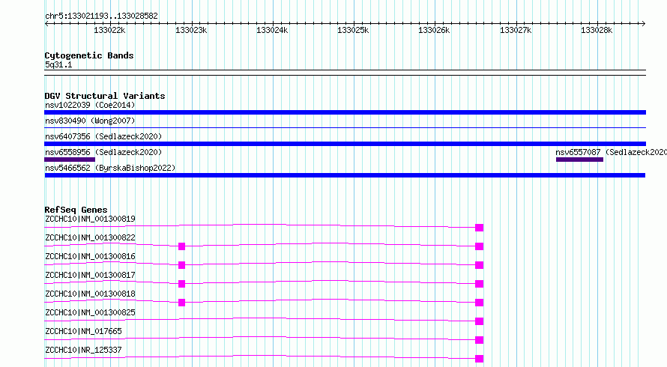The height and width of the screenshot is (367, 667).
Task: Click the chr5:133021193..133028582 coordinate label
Action: pyautogui.click(x=101, y=16)
